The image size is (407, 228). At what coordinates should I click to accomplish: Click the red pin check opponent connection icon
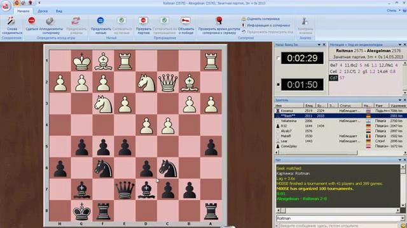219,20
